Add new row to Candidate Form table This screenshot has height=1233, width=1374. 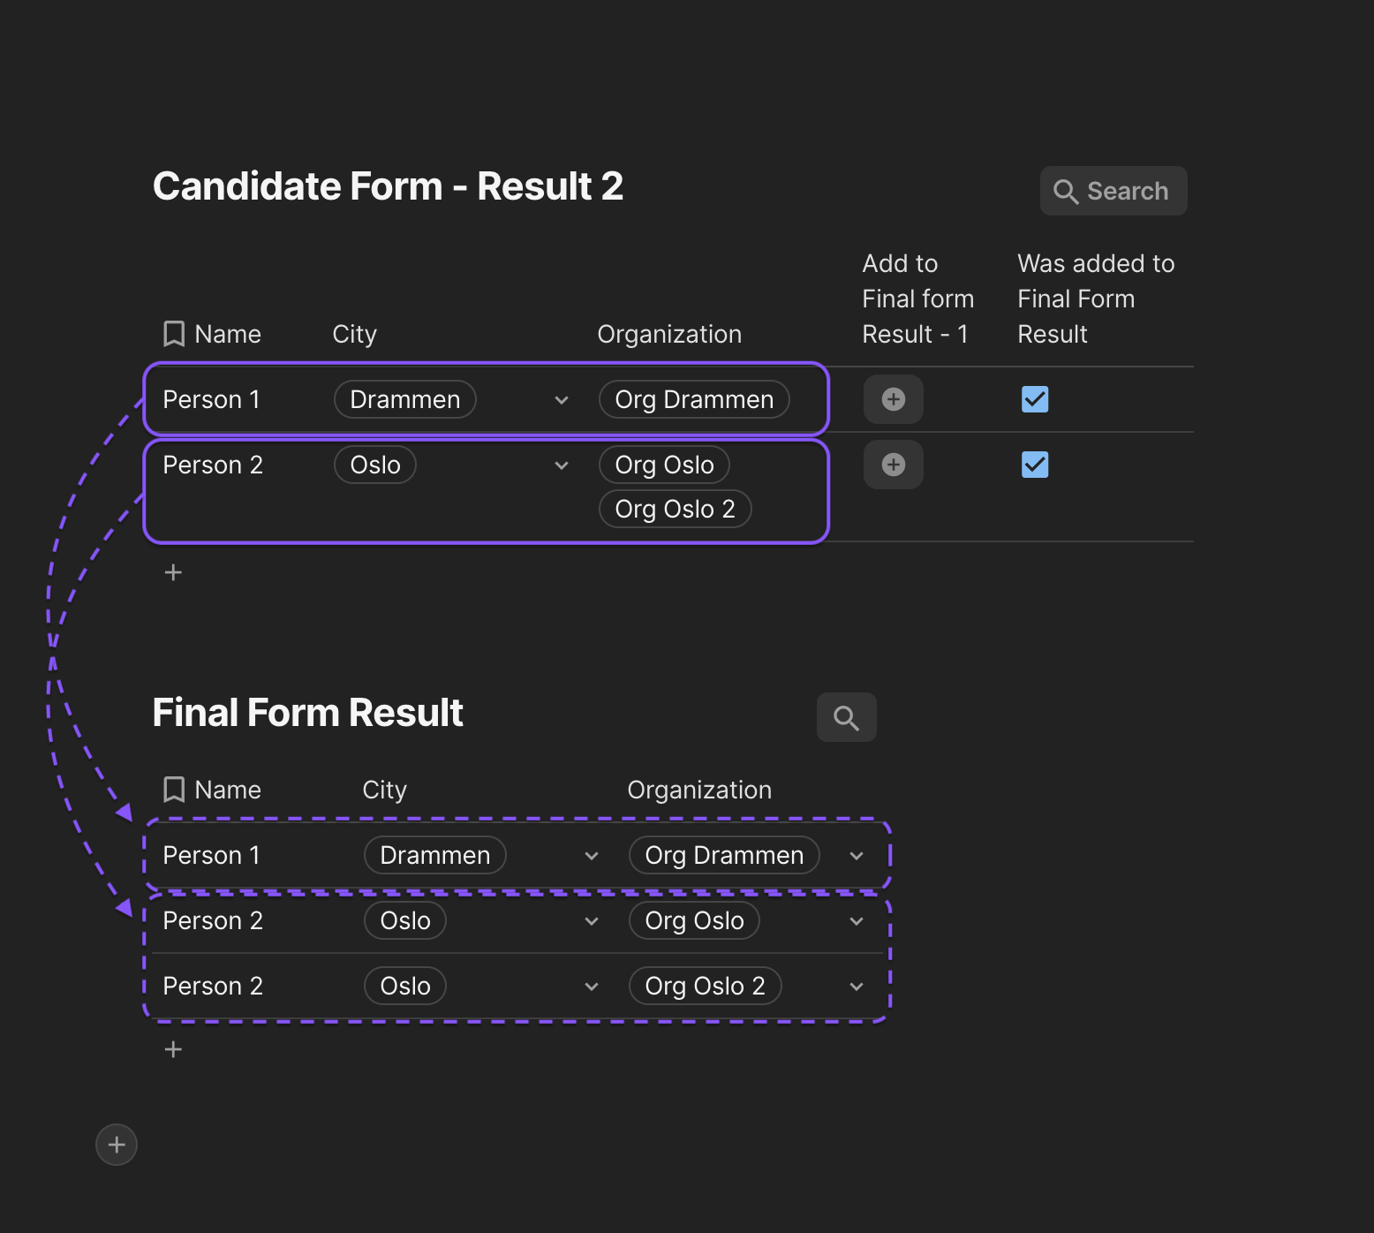tap(173, 572)
